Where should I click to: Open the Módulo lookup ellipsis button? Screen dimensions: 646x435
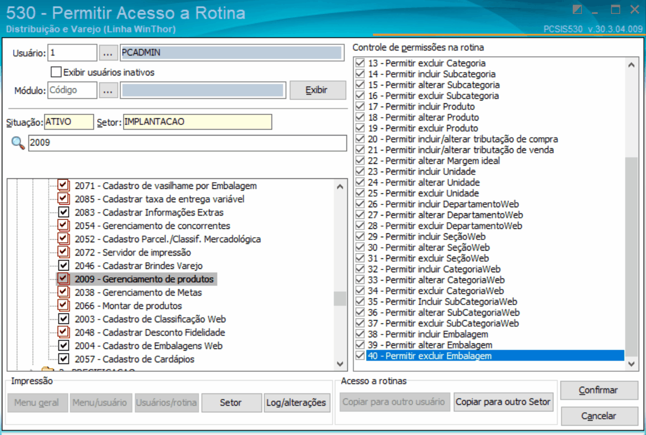[x=108, y=91]
